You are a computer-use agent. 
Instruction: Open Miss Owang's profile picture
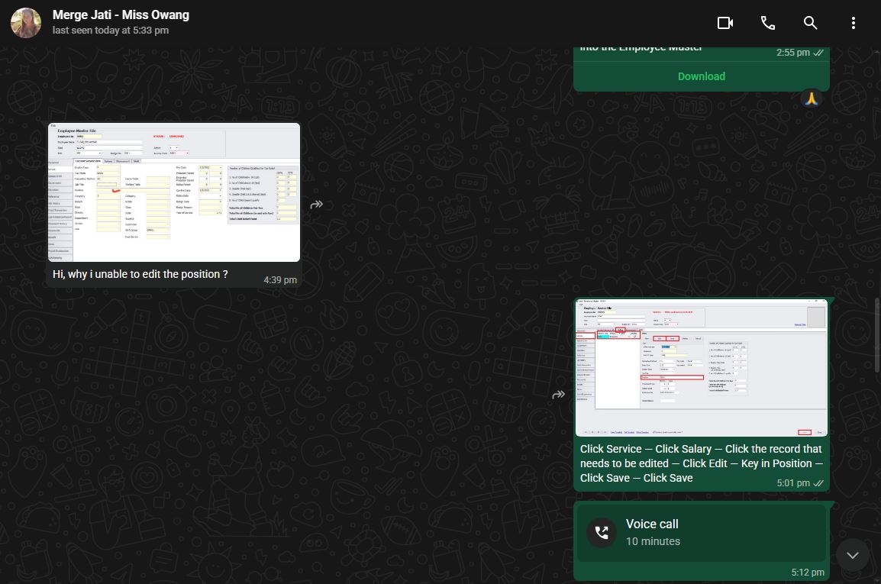coord(26,23)
